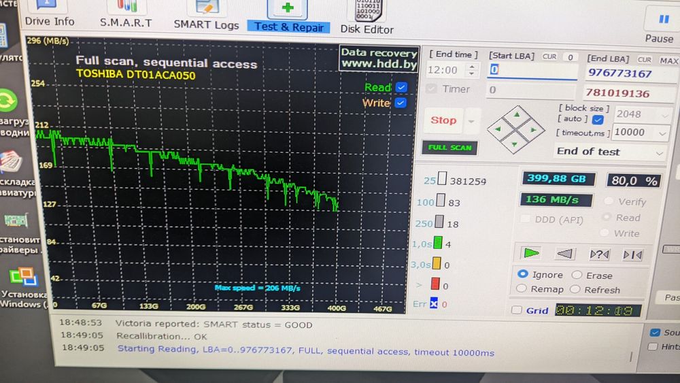Click the left arrow of diamond navigator
This screenshot has width=680, height=383.
[498, 129]
